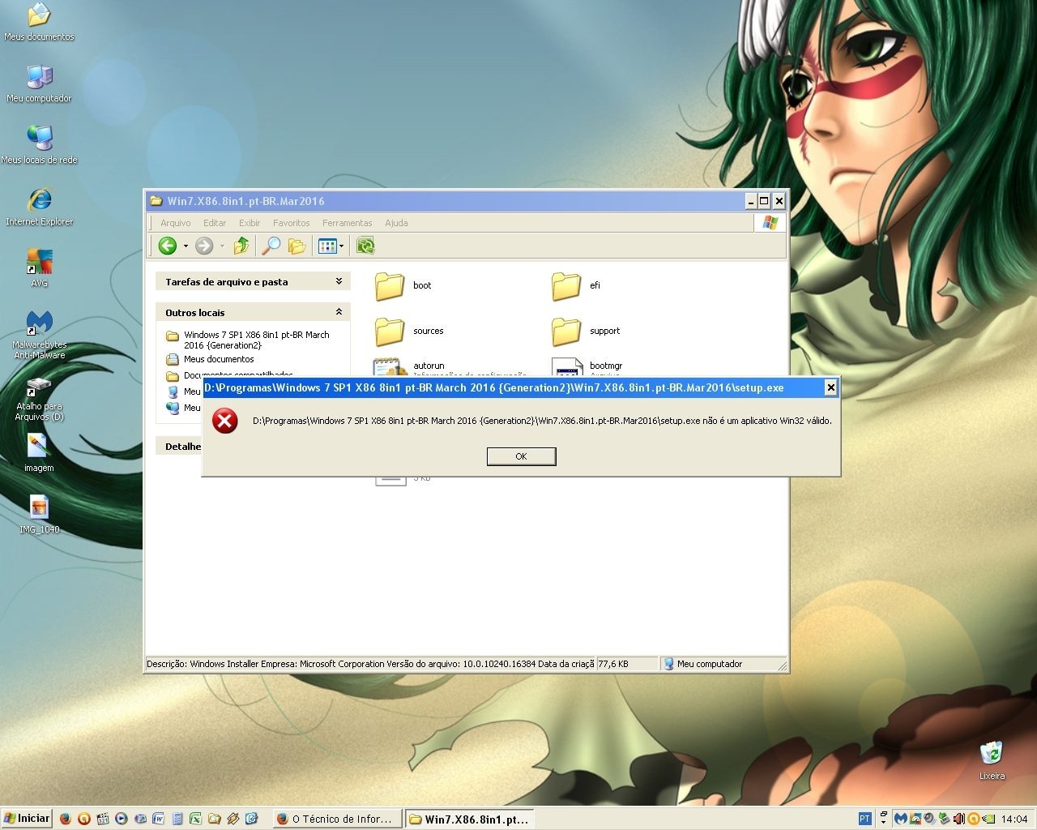Click the Iniciar start button
The width and height of the screenshot is (1037, 830).
pyautogui.click(x=27, y=819)
